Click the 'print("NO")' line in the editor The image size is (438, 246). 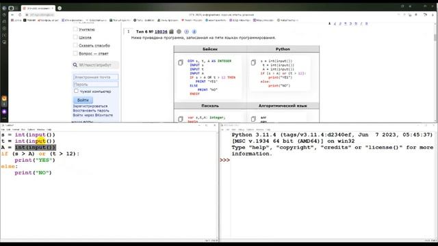(x=34, y=173)
